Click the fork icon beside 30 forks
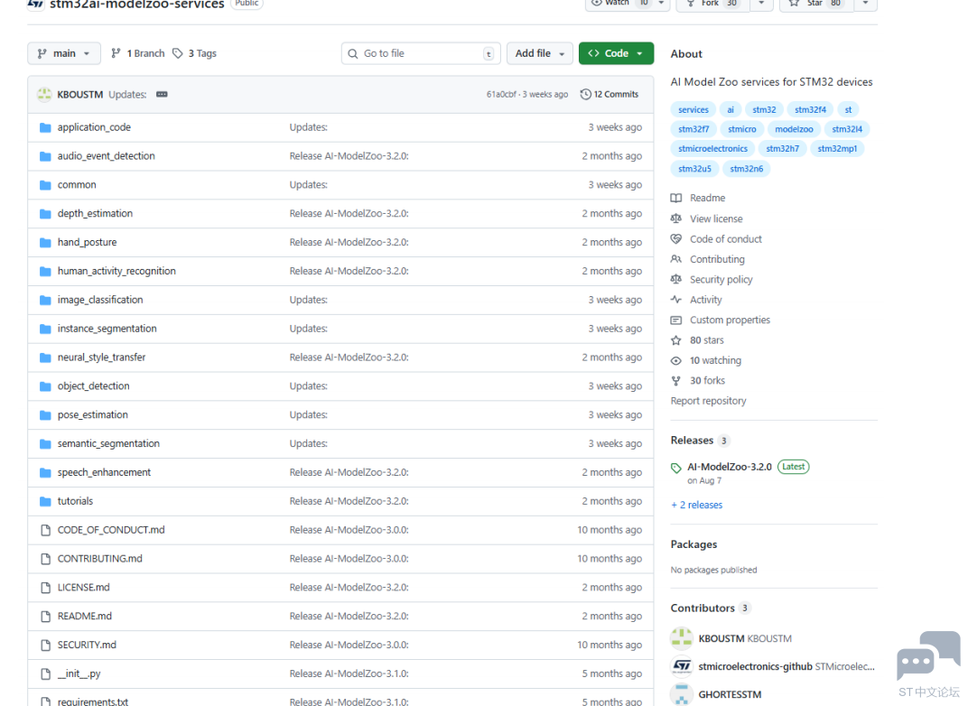Screen dimensions: 968x706 click(x=676, y=381)
